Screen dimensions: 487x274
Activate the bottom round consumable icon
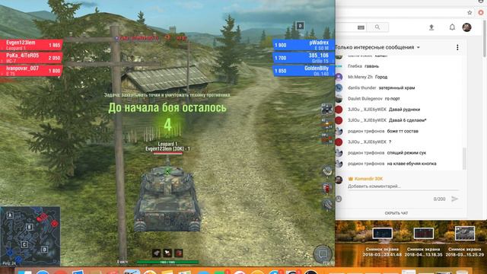(x=327, y=205)
